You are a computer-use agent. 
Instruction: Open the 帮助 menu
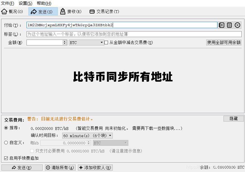44,3
